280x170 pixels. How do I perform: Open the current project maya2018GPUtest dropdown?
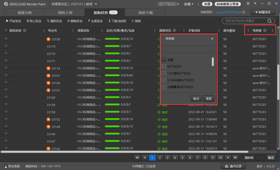pyautogui.click(x=244, y=12)
